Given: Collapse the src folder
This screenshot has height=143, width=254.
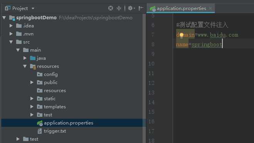Looking at the screenshot, I should pyautogui.click(x=11, y=42).
